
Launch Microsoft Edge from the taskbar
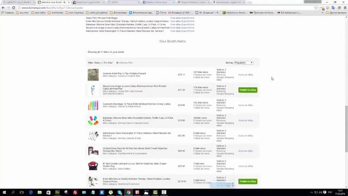click(x=31, y=192)
